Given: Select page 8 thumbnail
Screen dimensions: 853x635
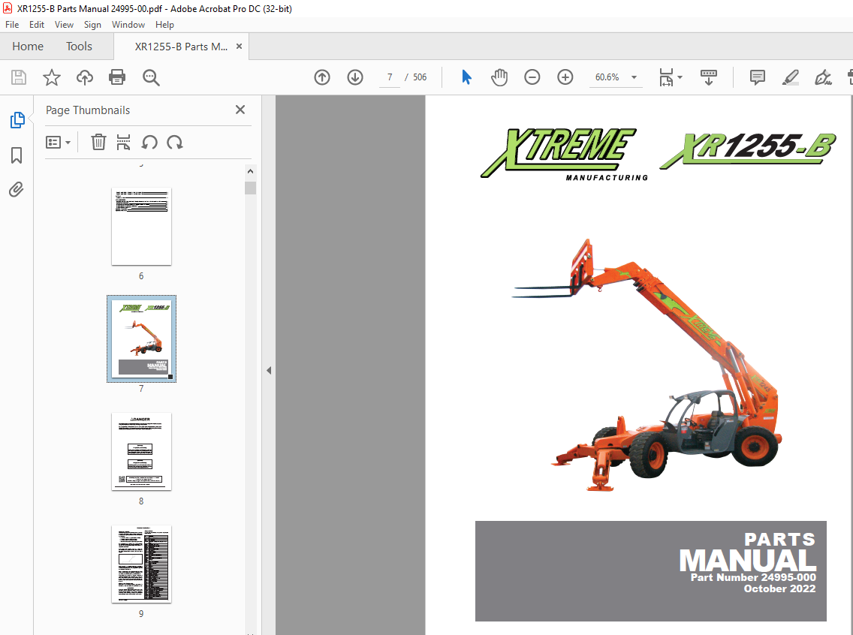Looking at the screenshot, I should click(x=141, y=451).
